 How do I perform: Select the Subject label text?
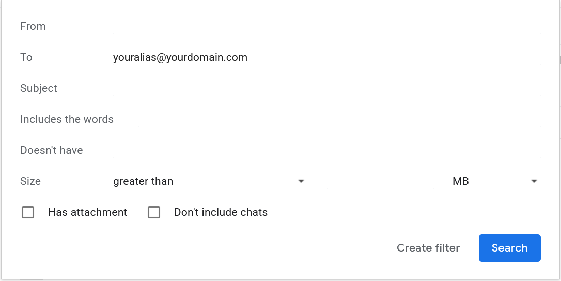tap(39, 88)
